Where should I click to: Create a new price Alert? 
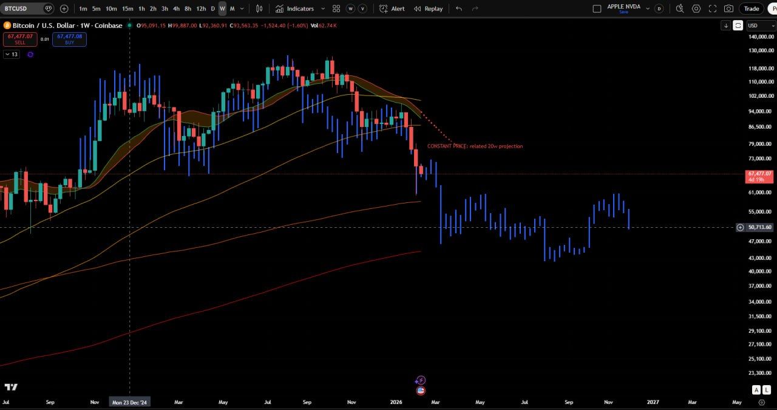coord(392,9)
